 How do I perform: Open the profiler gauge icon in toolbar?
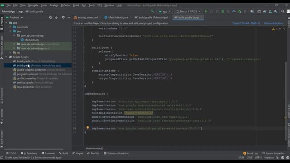pos(234,11)
